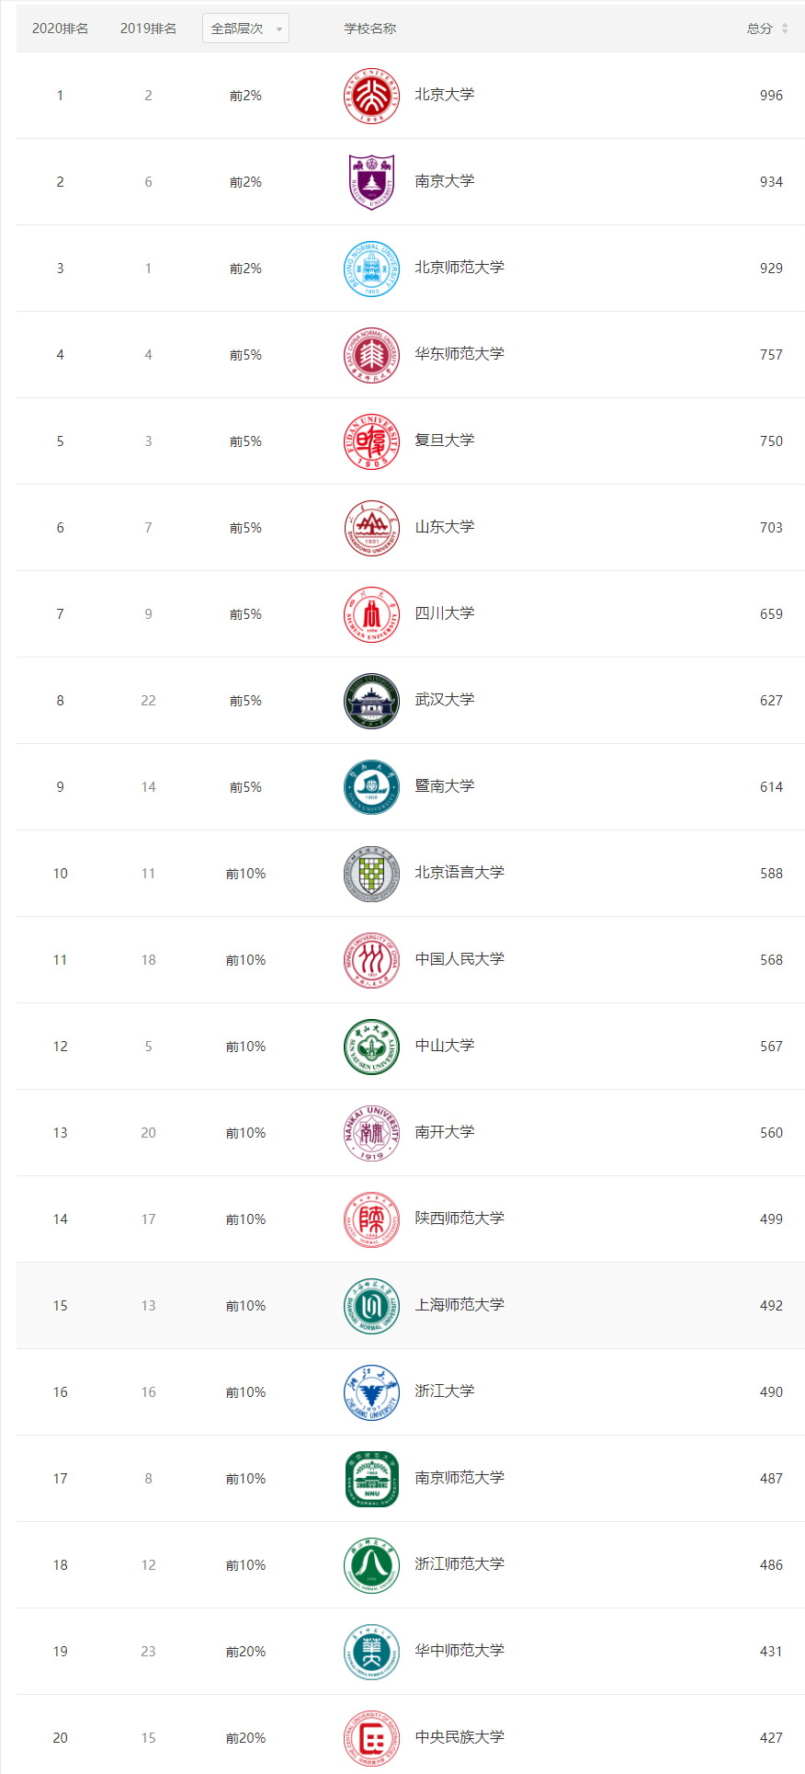Click the Zhejiang University eagle logo
The image size is (805, 1774).
[371, 1391]
